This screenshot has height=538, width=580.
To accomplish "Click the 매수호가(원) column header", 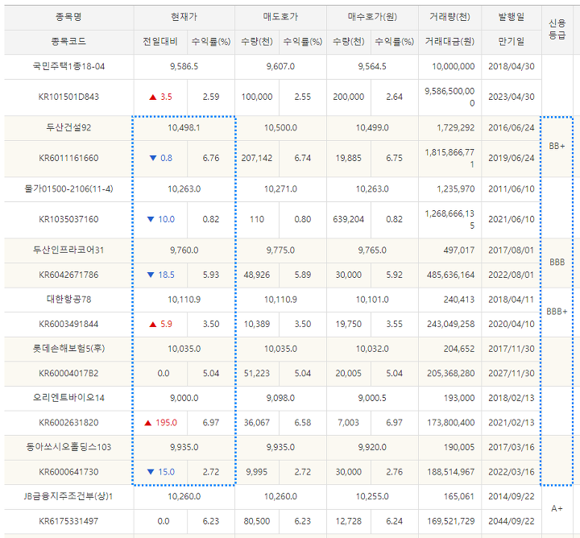I will [372, 17].
